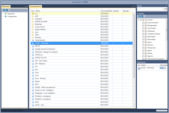Image resolution: width=169 pixels, height=113 pixels.
Task: Select the Cruise Control folder row
Action: 82,27
